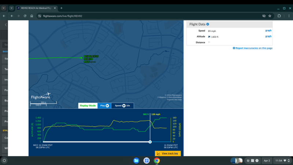Close the REH92 REACH Air Medical tab

tap(55, 8)
